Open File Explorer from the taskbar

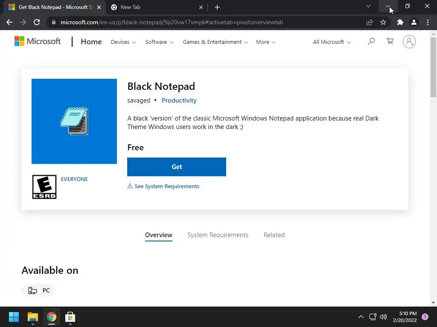coord(32,317)
